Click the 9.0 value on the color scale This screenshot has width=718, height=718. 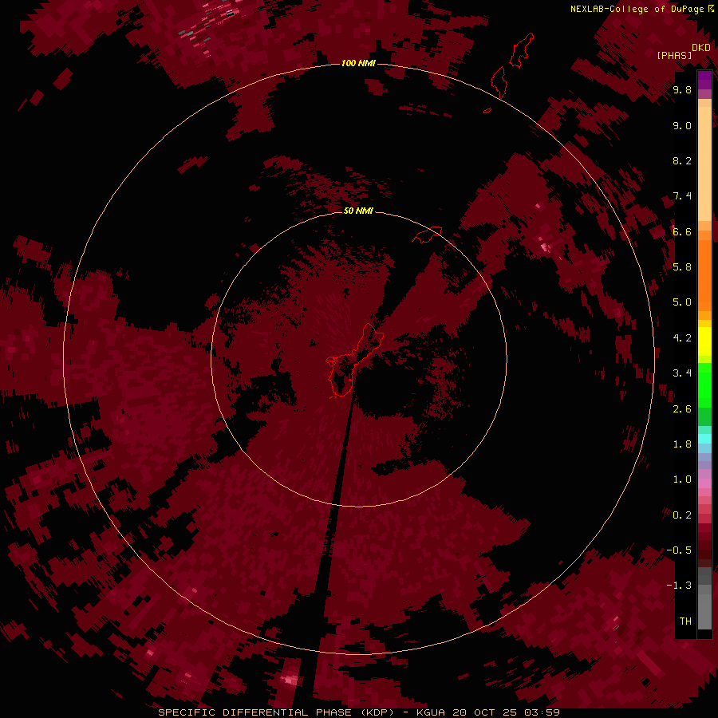682,125
